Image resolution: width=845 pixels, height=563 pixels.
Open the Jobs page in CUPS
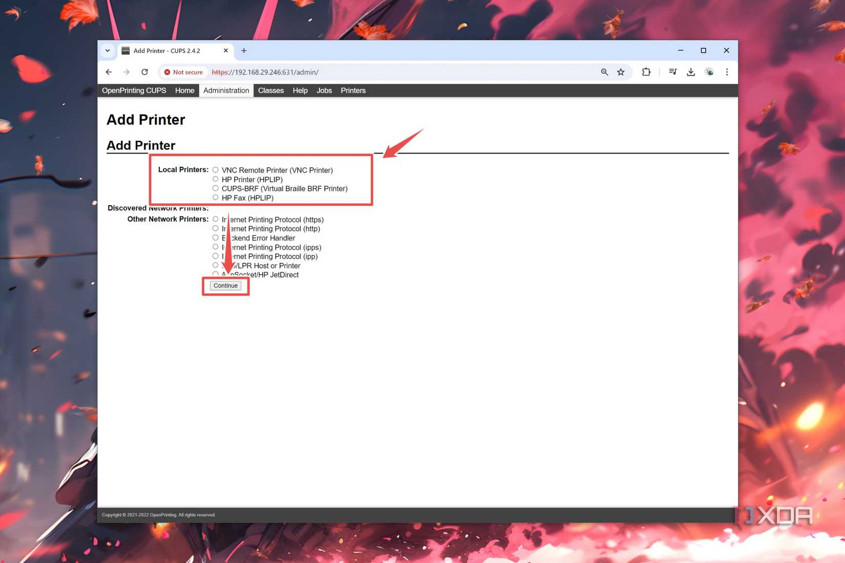pos(324,90)
